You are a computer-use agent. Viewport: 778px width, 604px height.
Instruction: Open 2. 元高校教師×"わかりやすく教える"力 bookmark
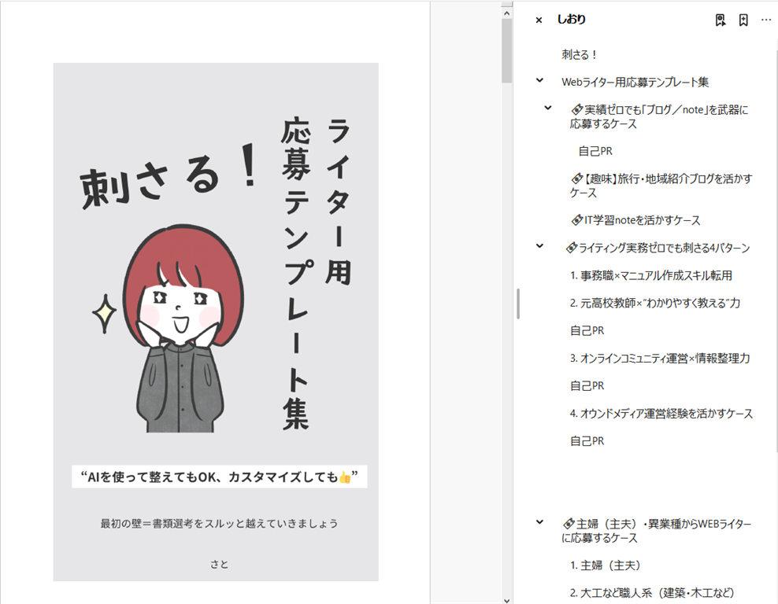click(x=654, y=303)
